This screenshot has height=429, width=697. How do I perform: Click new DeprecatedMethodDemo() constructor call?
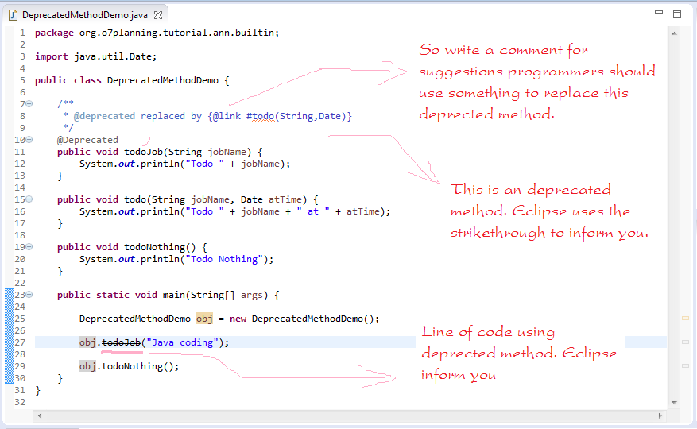click(304, 319)
